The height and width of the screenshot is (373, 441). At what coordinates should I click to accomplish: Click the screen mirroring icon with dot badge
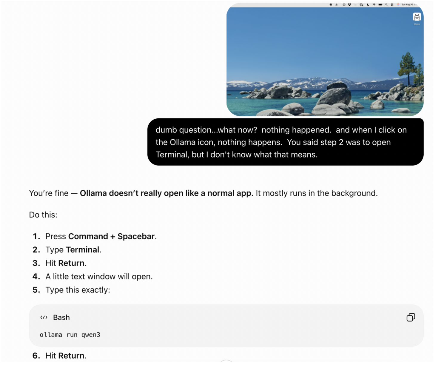(x=361, y=4)
